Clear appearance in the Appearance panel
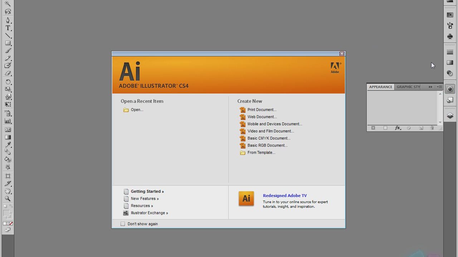Viewport: 458px width, 257px height. (409, 128)
